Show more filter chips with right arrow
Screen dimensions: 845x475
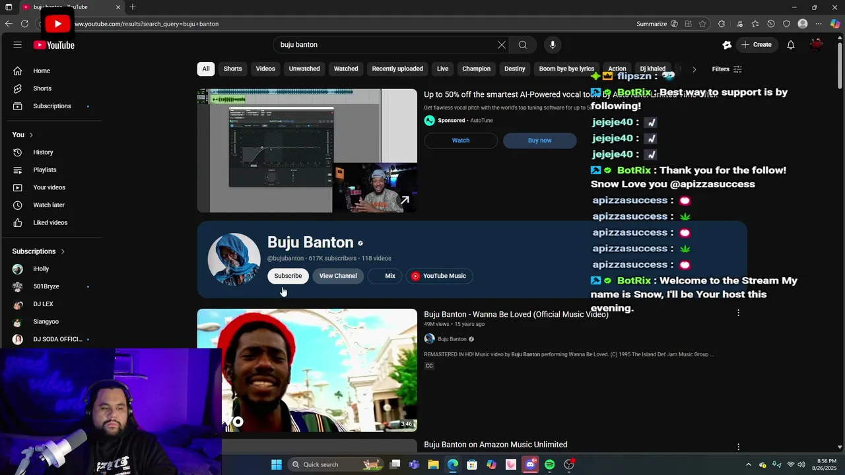click(x=694, y=69)
